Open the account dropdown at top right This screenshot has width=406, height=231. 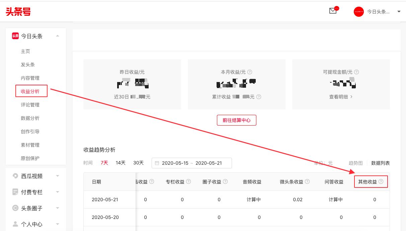[x=399, y=11]
